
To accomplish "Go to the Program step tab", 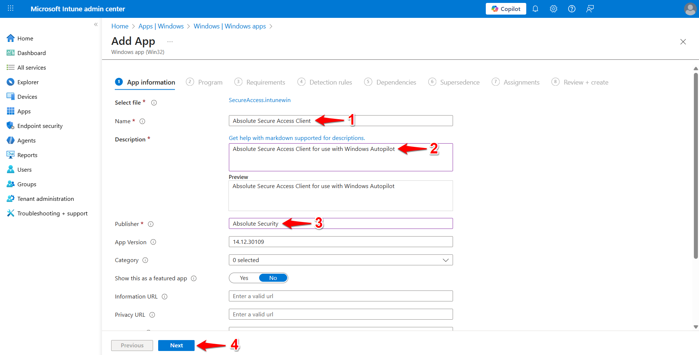I will (204, 82).
